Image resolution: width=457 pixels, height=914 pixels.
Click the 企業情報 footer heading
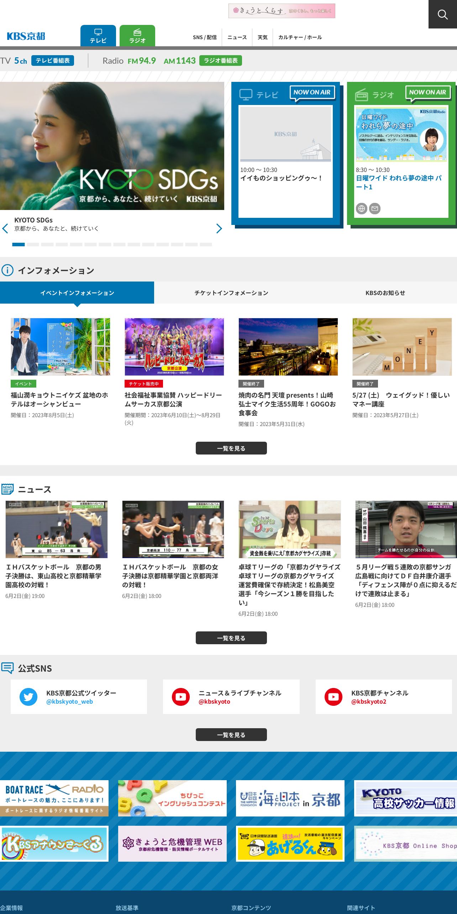click(11, 908)
